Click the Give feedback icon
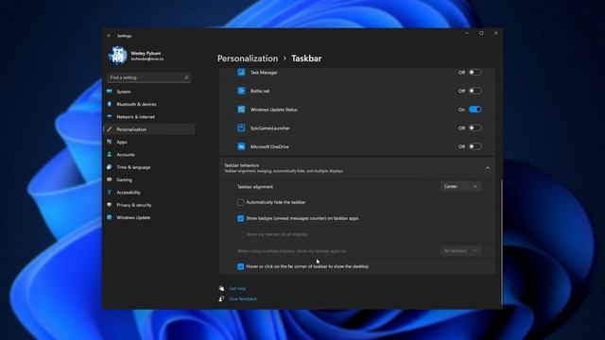Viewport: 605px width, 340px height. 221,298
